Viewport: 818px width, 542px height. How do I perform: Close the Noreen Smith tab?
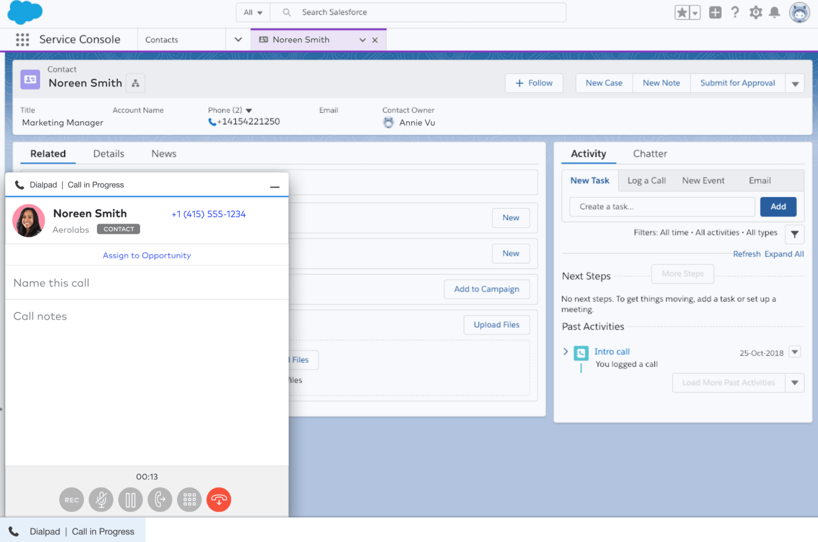tap(375, 40)
